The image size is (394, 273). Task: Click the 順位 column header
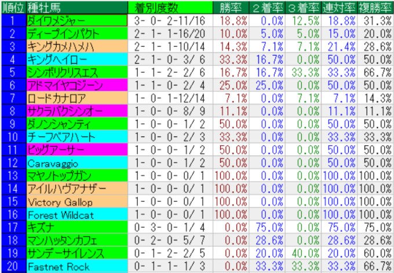[13, 8]
